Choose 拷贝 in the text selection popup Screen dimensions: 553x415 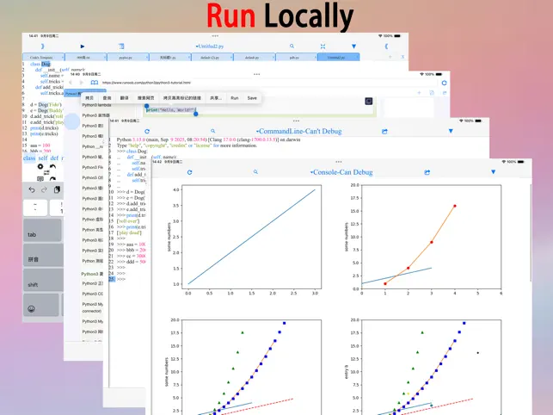click(89, 98)
